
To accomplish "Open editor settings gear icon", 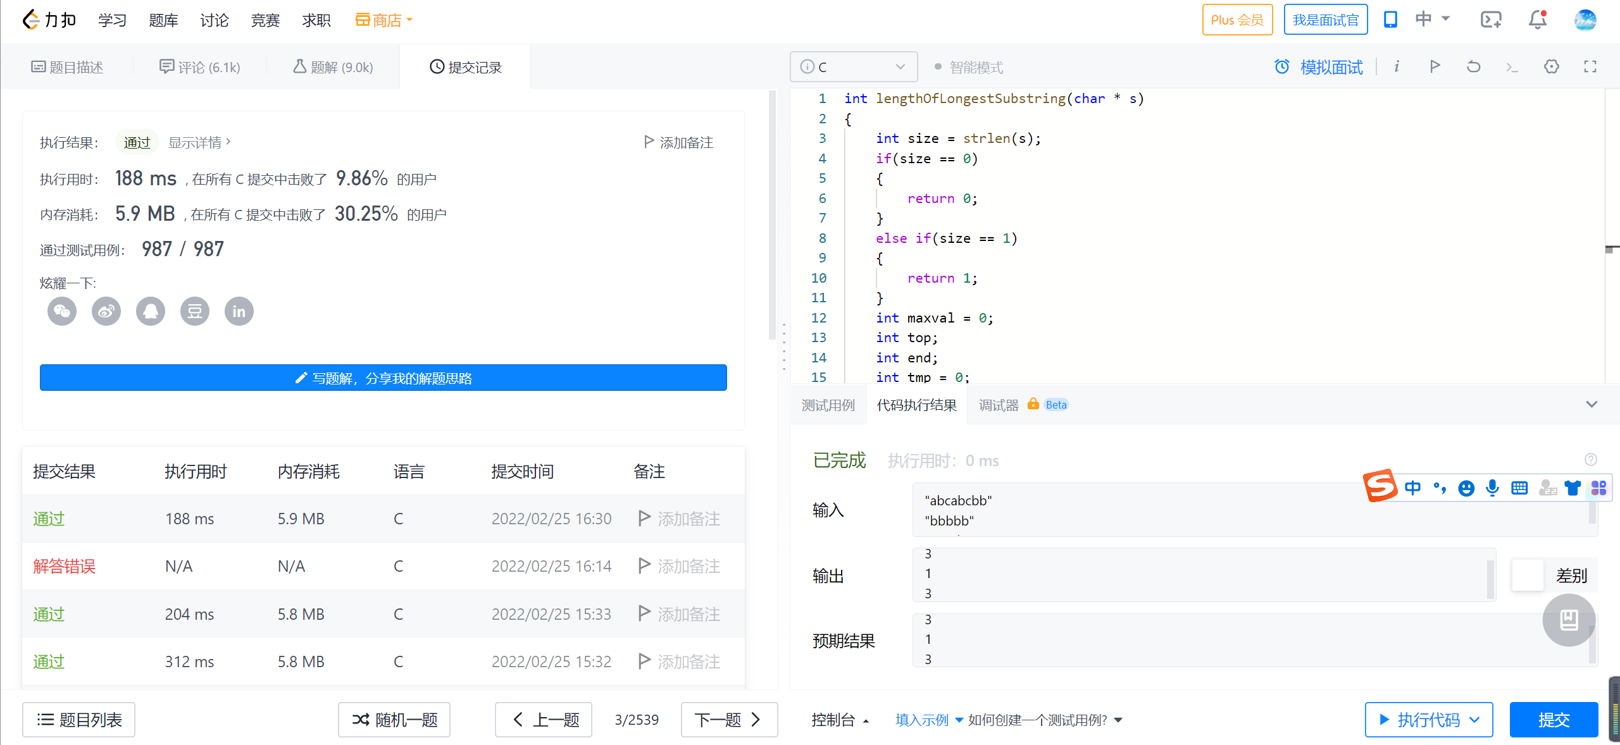I will click(x=1551, y=67).
